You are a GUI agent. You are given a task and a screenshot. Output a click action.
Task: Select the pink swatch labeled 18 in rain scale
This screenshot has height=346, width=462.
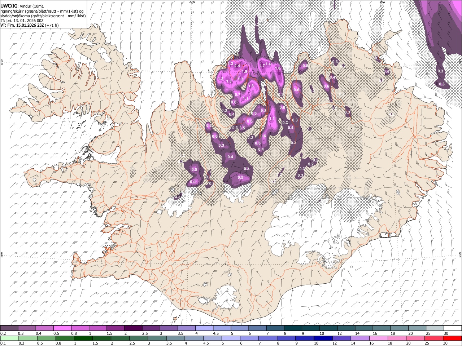tap(396, 338)
